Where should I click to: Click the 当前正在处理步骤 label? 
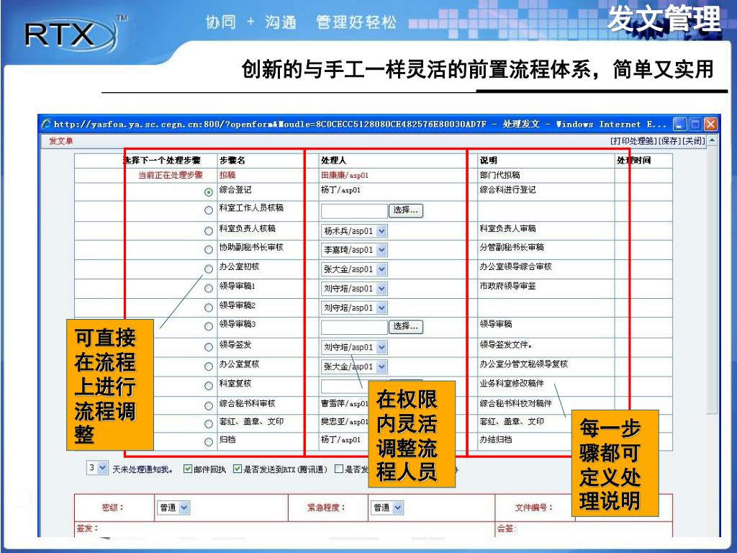point(170,175)
